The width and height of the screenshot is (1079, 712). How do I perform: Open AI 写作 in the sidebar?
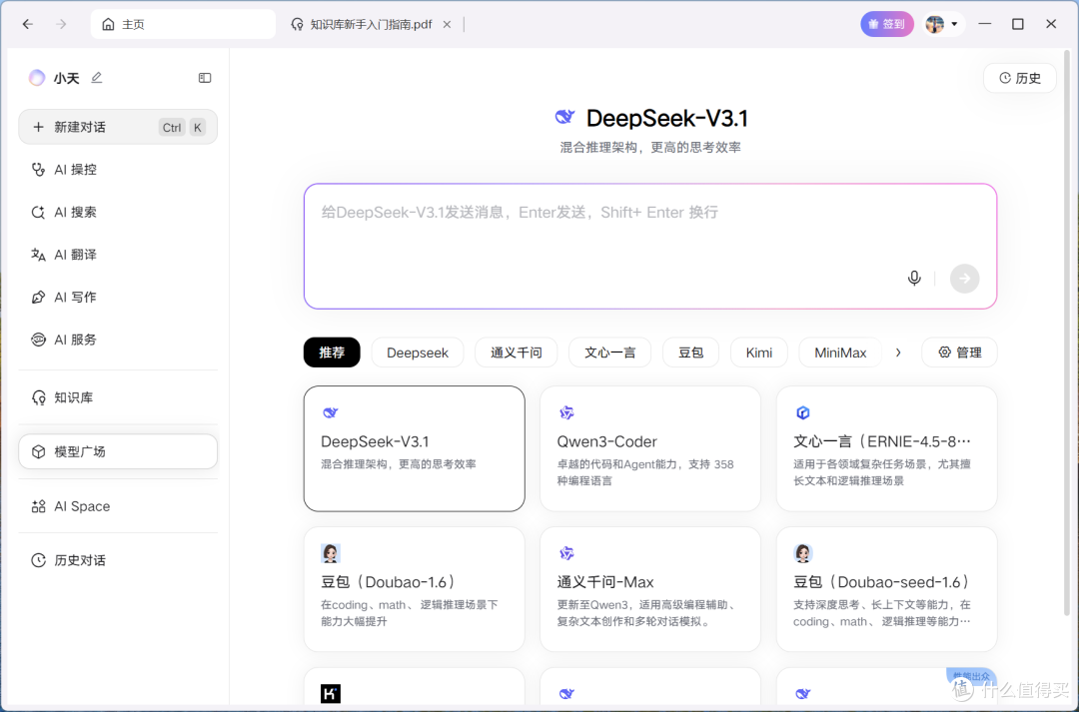pyautogui.click(x=118, y=298)
